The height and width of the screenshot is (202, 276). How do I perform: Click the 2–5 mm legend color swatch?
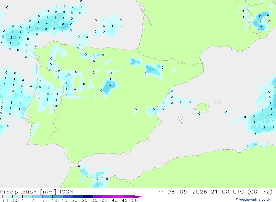[38, 196]
